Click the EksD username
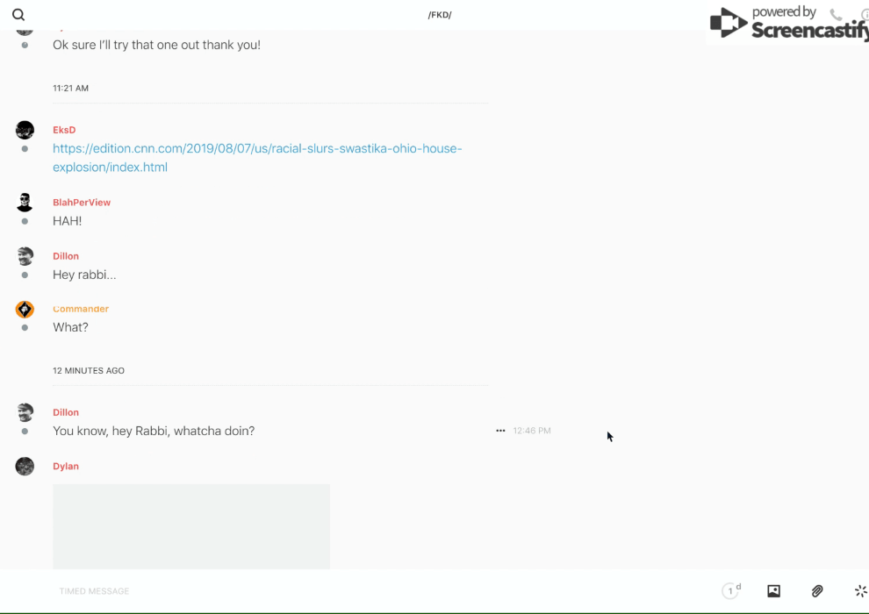 point(64,130)
